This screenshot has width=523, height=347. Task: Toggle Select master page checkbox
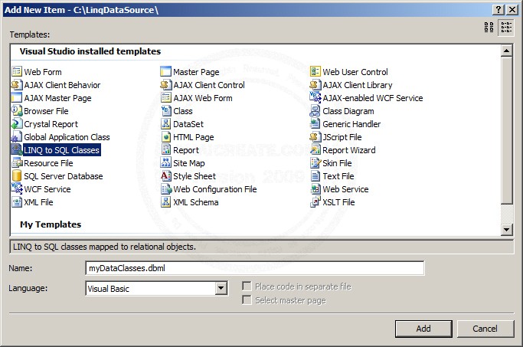[247, 300]
